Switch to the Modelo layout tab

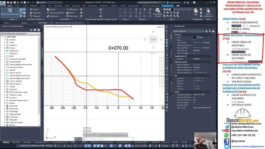click(x=6, y=142)
